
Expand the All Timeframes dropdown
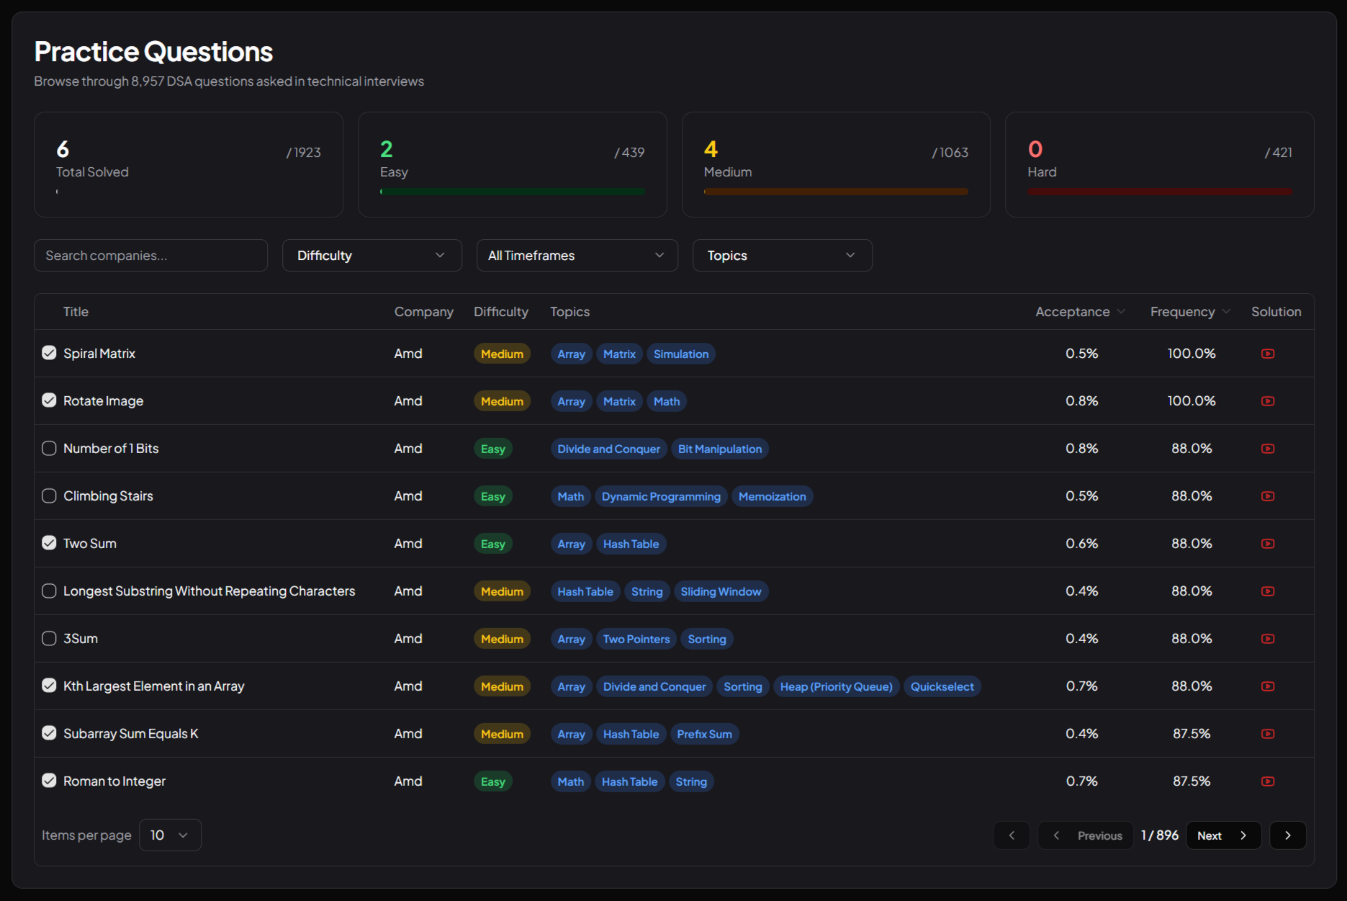pos(577,256)
